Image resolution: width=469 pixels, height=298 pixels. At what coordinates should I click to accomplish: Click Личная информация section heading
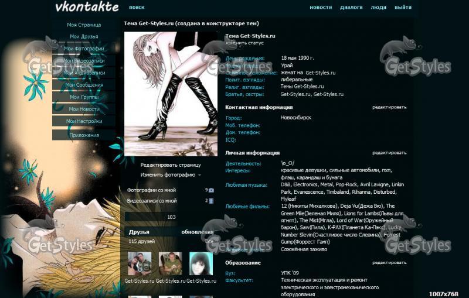click(253, 153)
